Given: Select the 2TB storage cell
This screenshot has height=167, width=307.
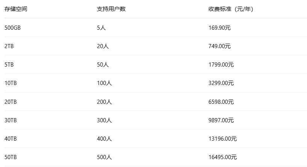Looking at the screenshot, I should click(x=9, y=46).
